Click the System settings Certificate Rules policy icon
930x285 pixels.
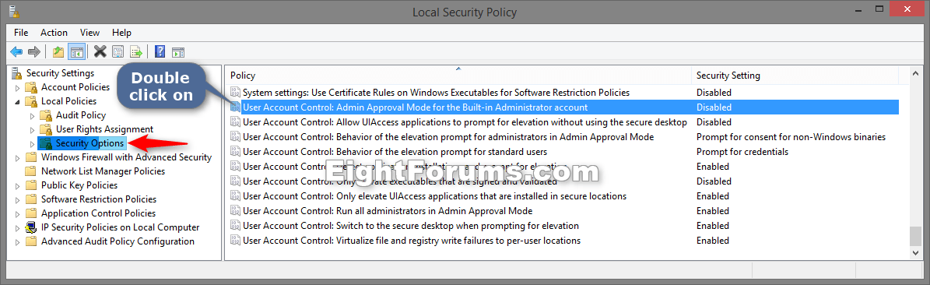pyautogui.click(x=236, y=93)
